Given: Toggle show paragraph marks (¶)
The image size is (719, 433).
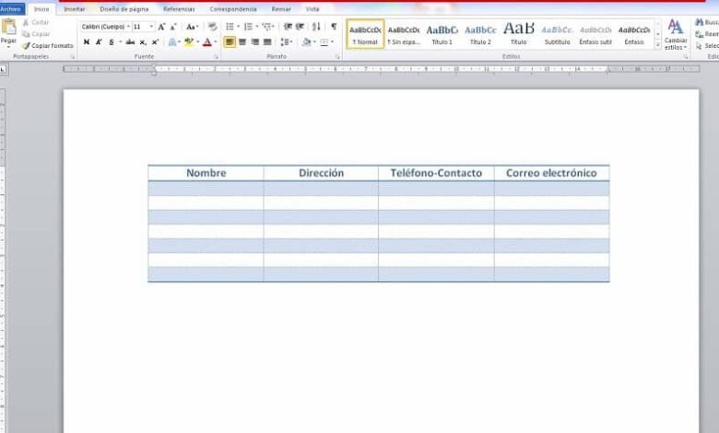Looking at the screenshot, I should click(x=334, y=27).
